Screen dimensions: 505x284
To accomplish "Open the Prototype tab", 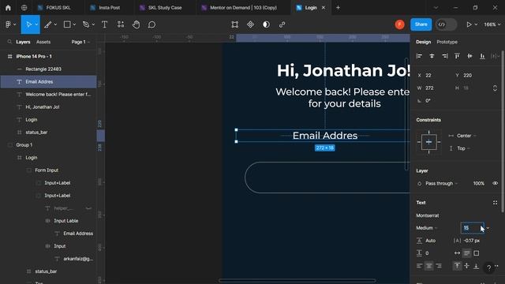I will (x=447, y=42).
